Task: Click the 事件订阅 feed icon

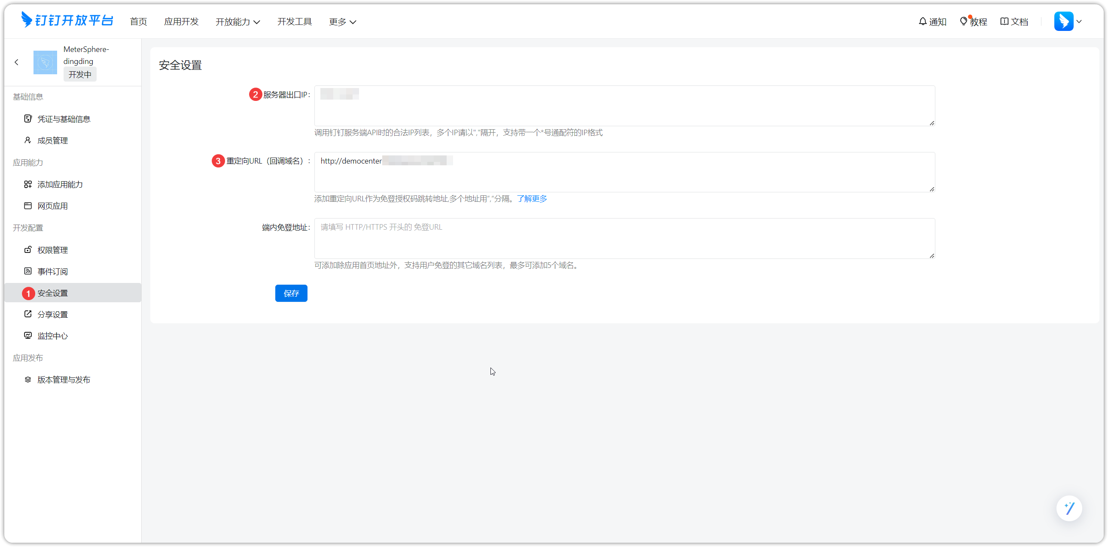Action: point(28,271)
